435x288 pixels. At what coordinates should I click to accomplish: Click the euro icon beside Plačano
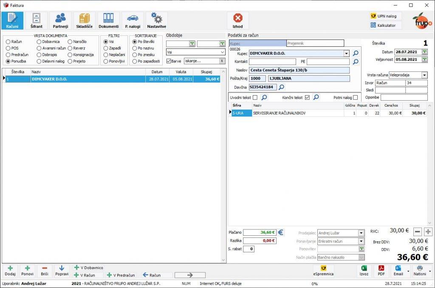[281, 232]
